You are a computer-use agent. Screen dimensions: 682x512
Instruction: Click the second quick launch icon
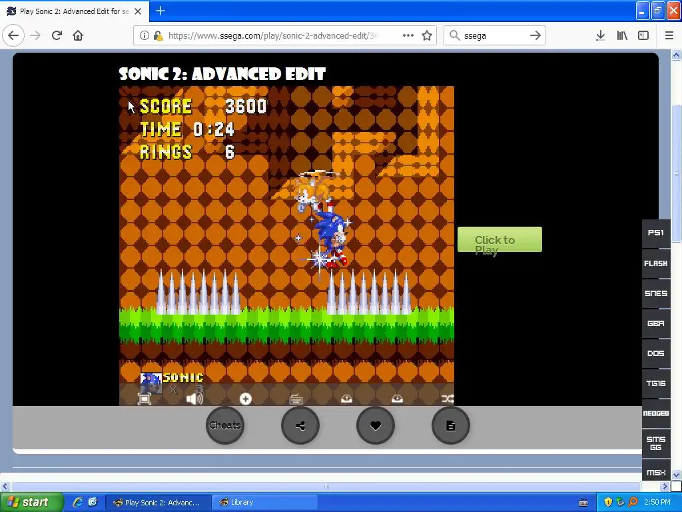93,502
